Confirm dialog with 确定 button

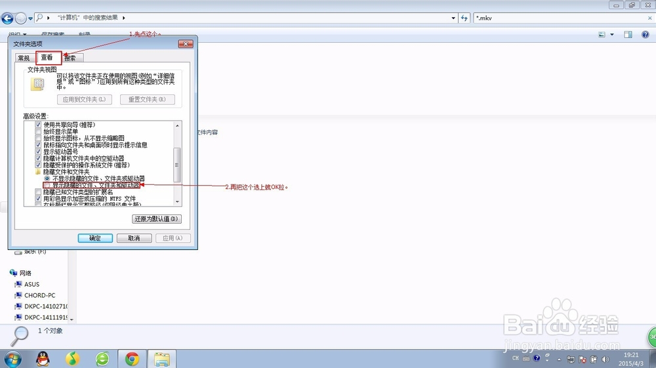(x=95, y=238)
